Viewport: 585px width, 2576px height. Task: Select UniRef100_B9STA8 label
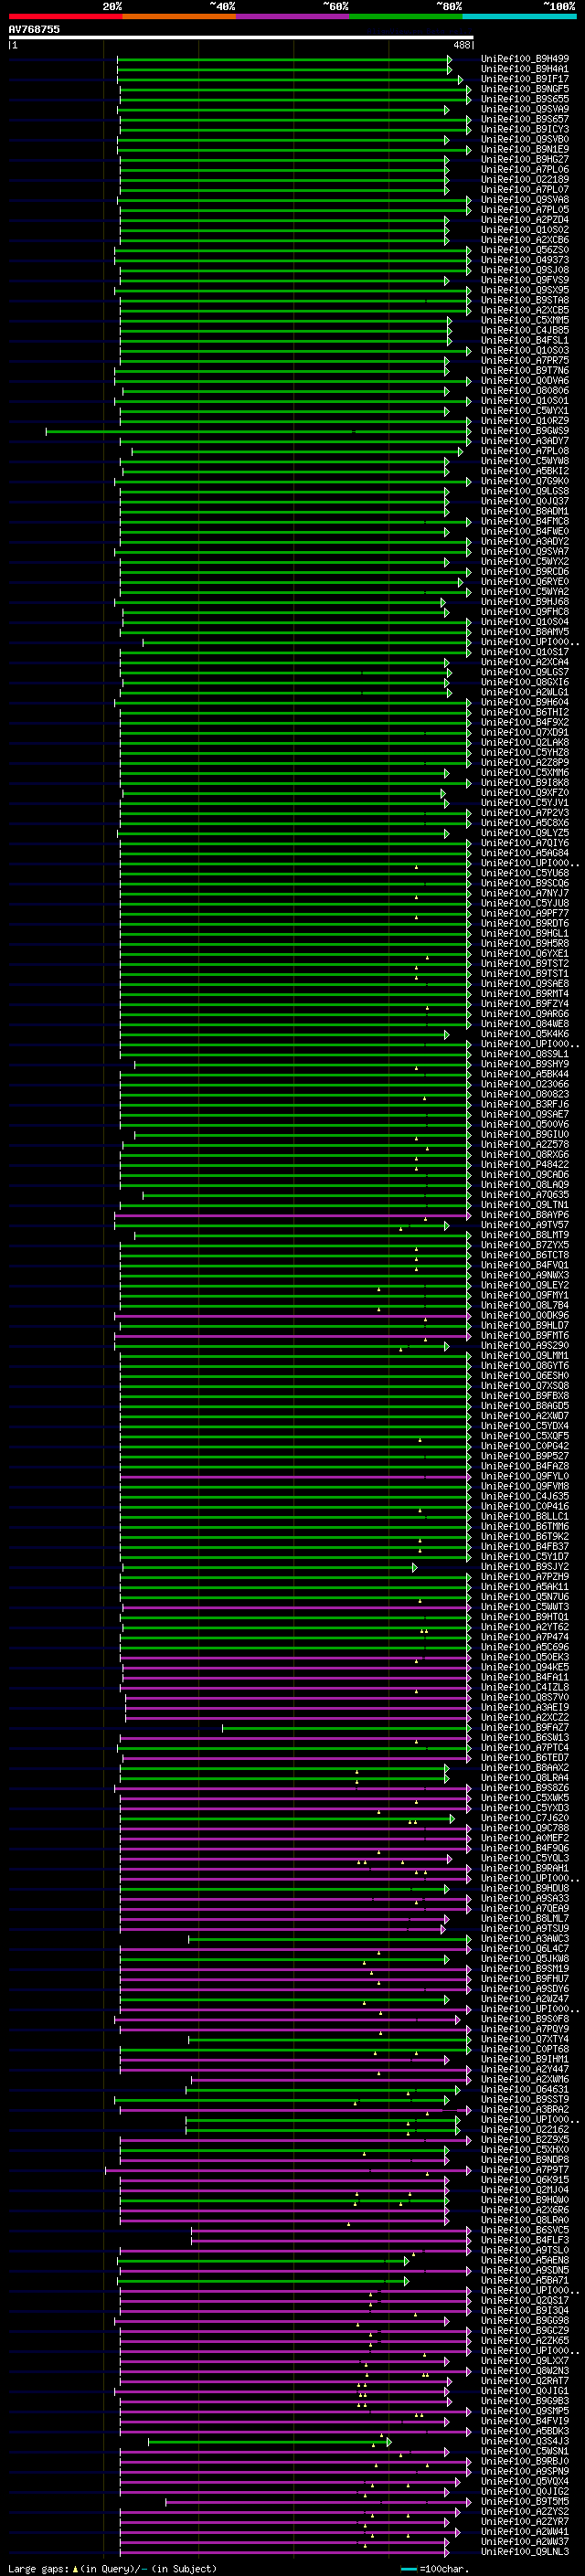(x=525, y=300)
